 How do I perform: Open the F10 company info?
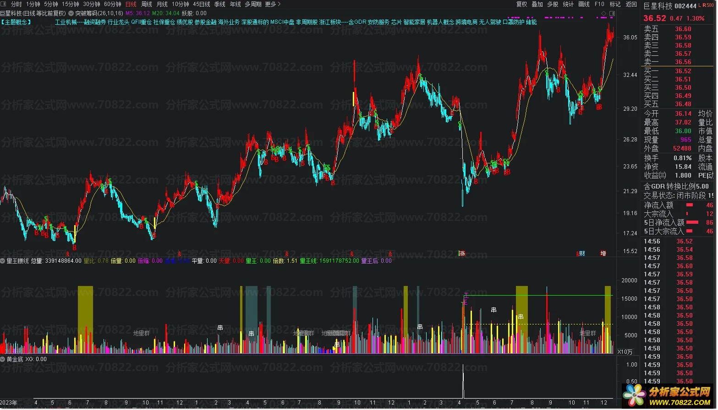pos(599,4)
